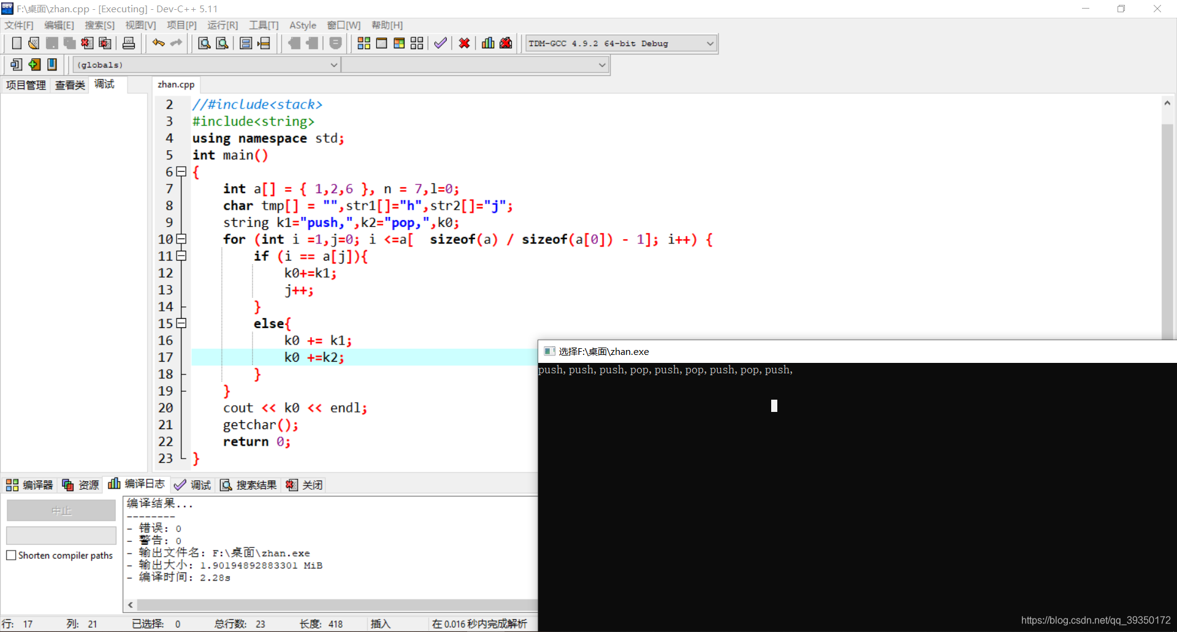Viewport: 1177px width, 632px height.
Task: Click the Close All files toolbar icon
Action: pyautogui.click(x=105, y=43)
